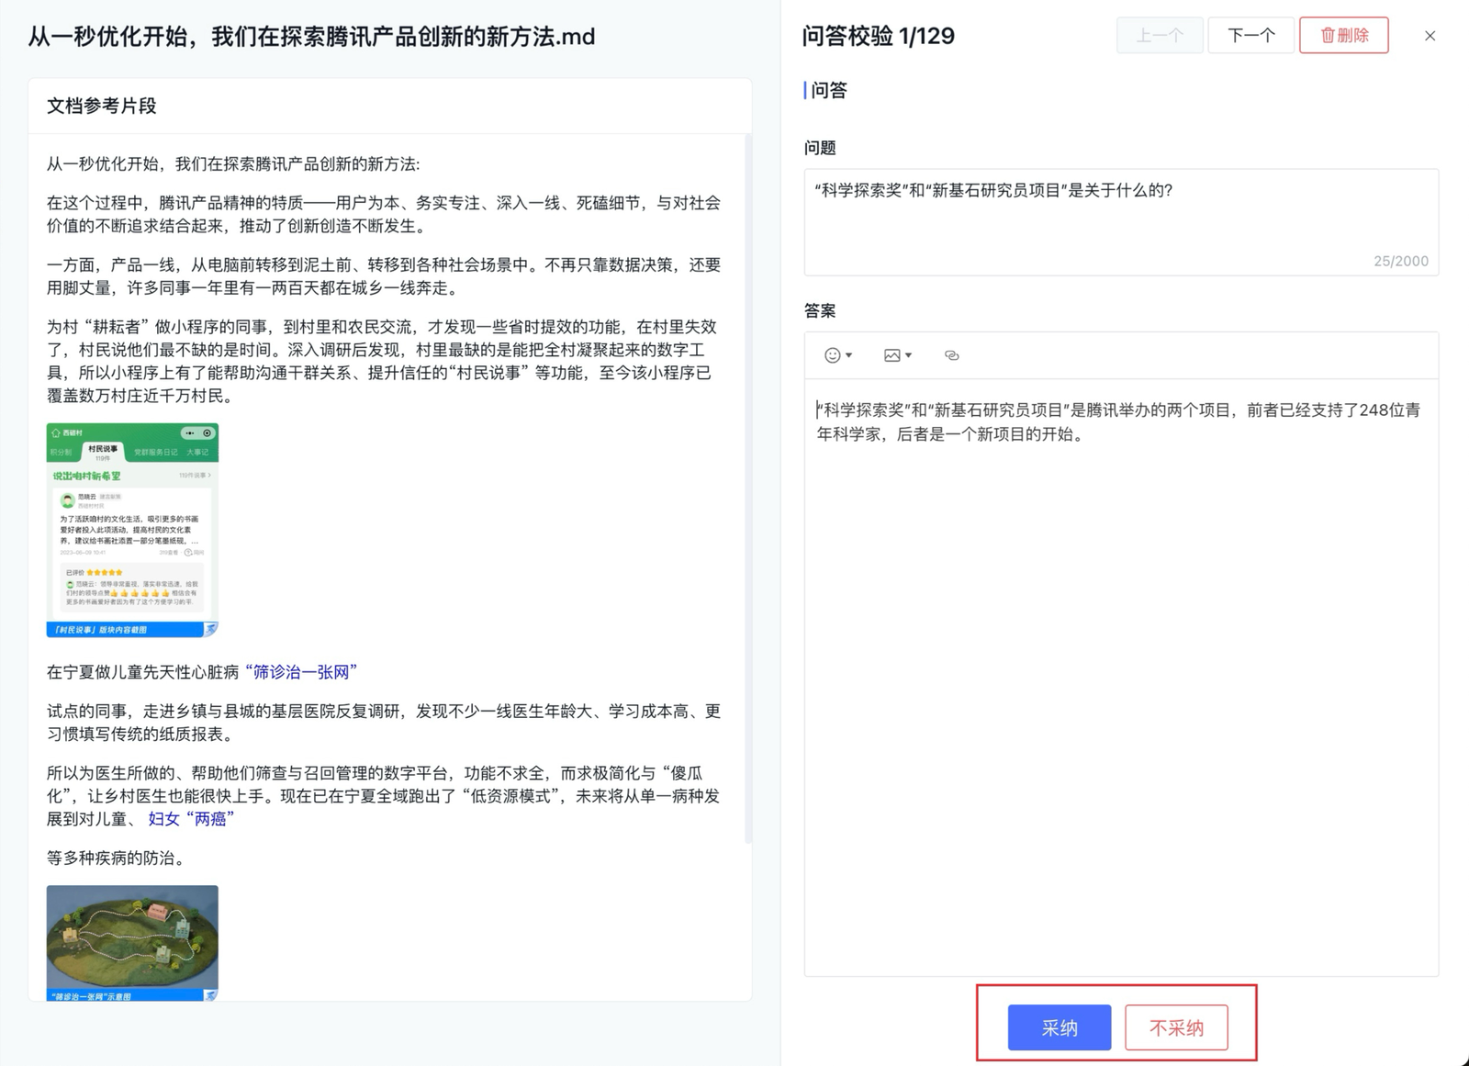This screenshot has width=1469, height=1066.
Task: Open the “筛诊治一张网” link
Action: click(x=301, y=672)
